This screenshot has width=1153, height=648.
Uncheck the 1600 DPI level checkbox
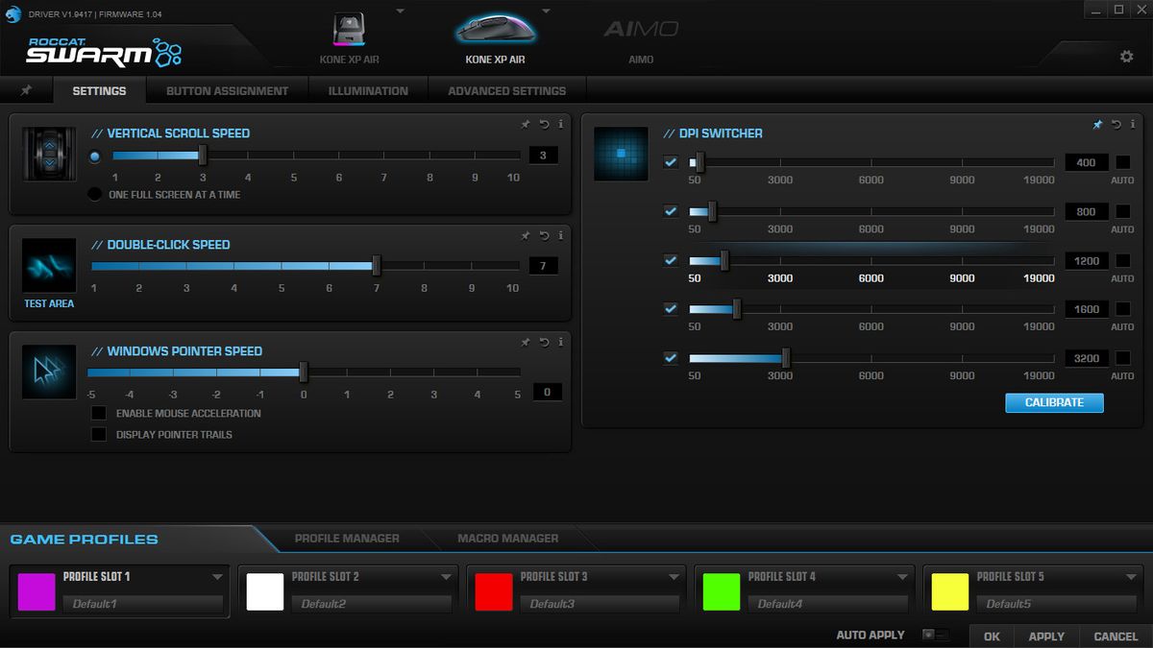click(671, 309)
